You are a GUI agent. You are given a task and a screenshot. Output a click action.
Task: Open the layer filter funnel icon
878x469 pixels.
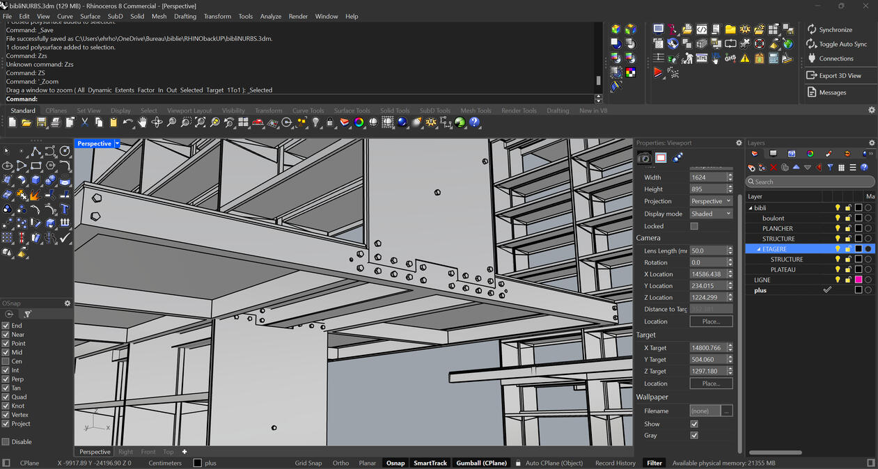click(x=830, y=168)
